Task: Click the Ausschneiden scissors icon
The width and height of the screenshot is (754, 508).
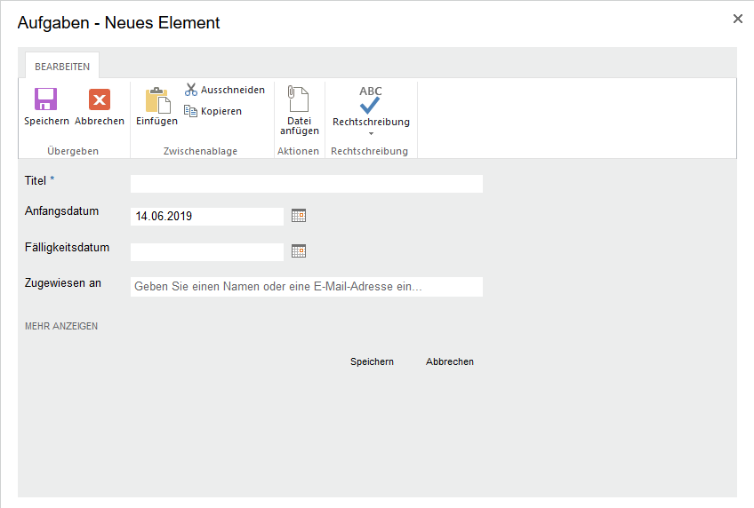Action: (191, 90)
